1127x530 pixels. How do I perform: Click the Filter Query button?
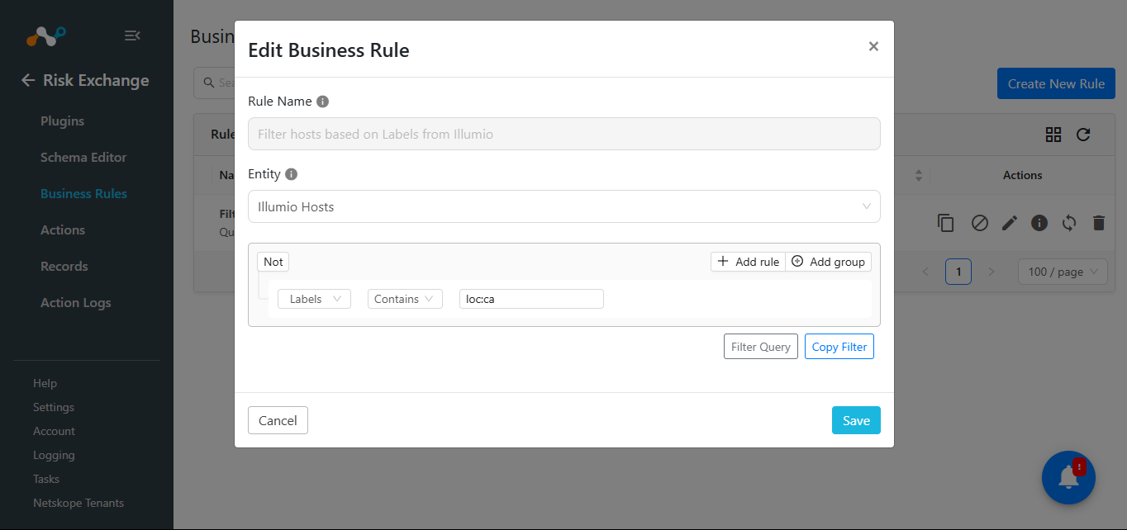coord(761,347)
